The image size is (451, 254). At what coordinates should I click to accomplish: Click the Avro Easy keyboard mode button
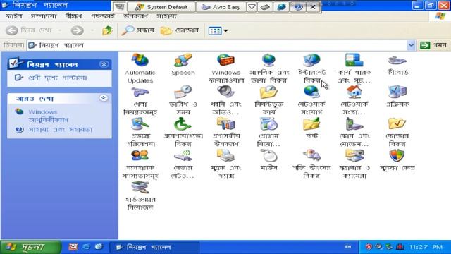coord(221,7)
